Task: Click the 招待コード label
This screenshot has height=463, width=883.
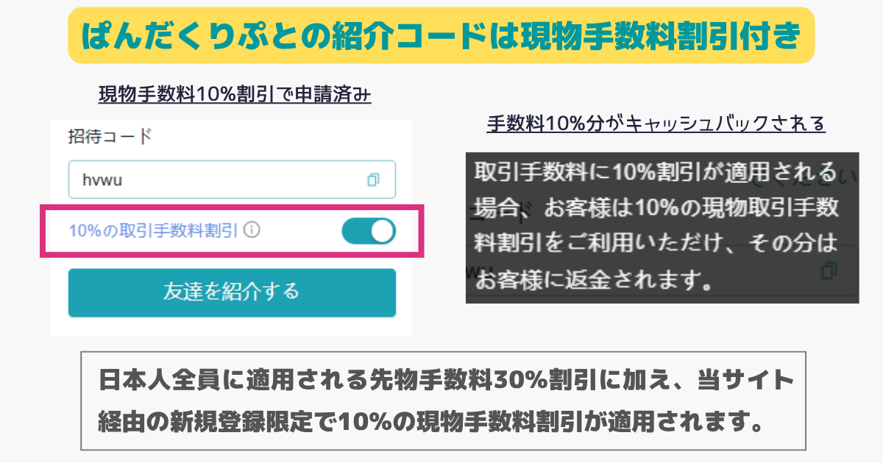Action: [110, 137]
